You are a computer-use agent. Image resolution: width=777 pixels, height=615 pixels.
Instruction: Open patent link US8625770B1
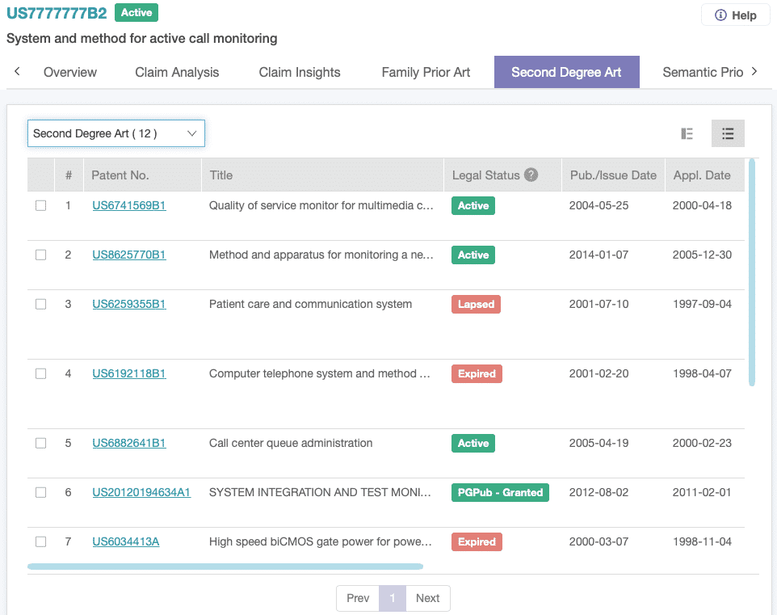pyautogui.click(x=129, y=255)
